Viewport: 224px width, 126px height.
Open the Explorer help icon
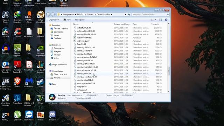[166, 20]
